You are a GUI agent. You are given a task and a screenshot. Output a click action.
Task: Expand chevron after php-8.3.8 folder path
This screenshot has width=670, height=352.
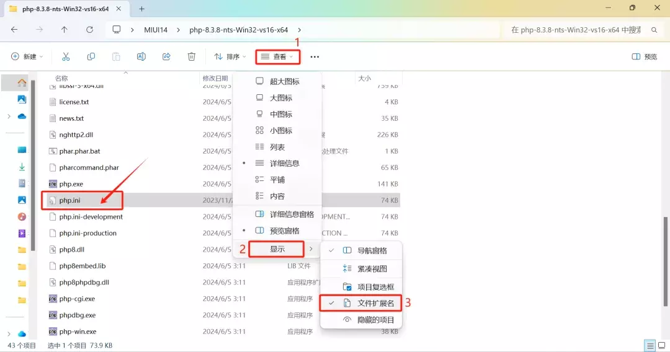point(299,30)
